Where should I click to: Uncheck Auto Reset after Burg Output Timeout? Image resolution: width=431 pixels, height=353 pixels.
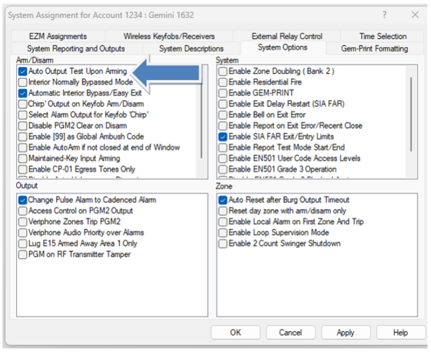coord(223,200)
